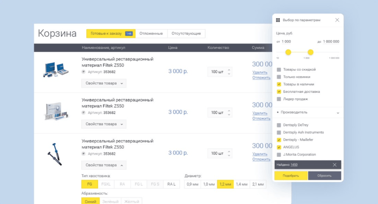The image size is (378, 204).
Task: Select the RA shank type option
Action: (122, 184)
